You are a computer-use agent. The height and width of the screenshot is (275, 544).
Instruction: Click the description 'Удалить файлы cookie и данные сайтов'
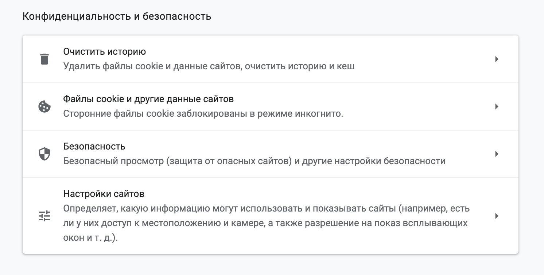(x=152, y=67)
